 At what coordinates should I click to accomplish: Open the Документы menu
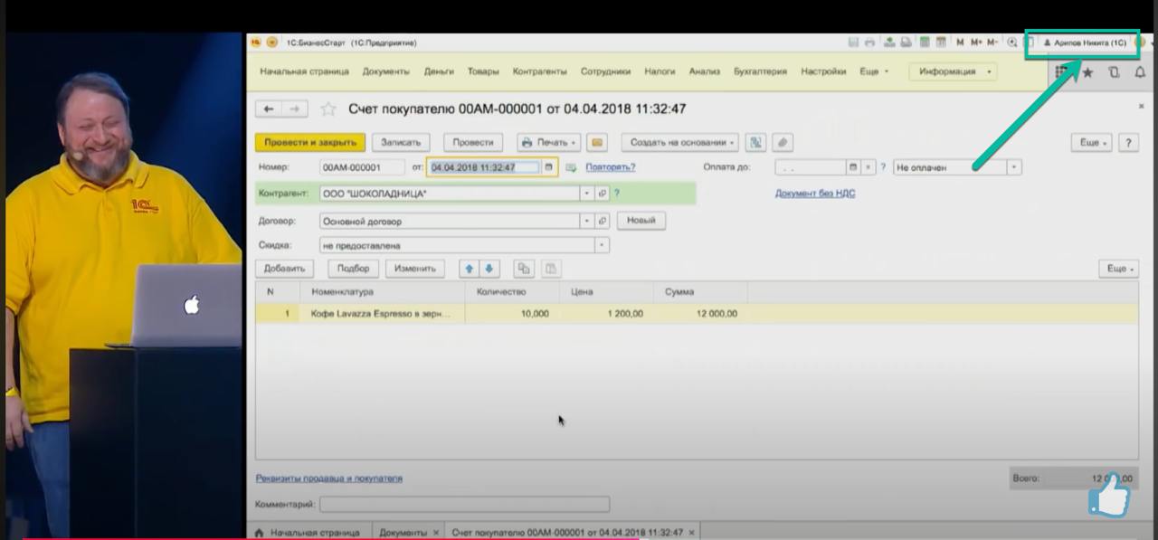point(386,71)
